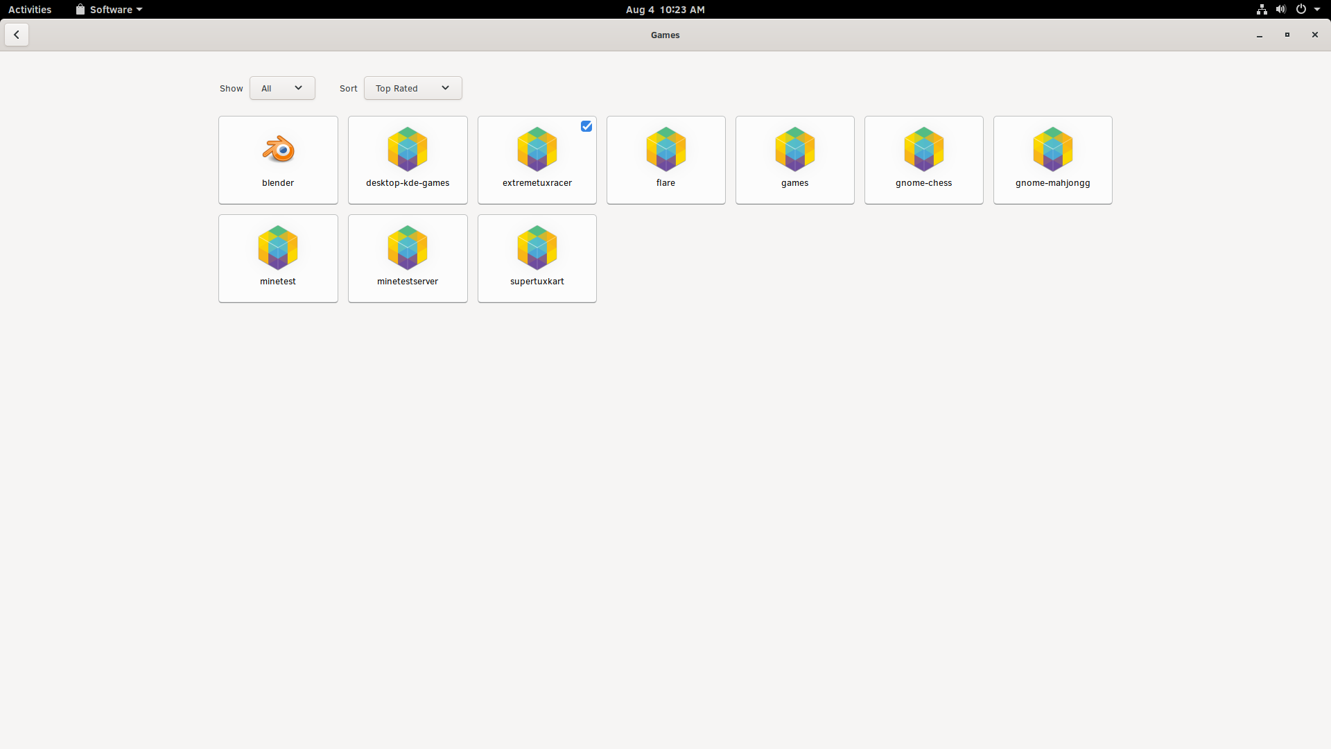Click the games label text
The height and width of the screenshot is (749, 1331).
coord(795,183)
